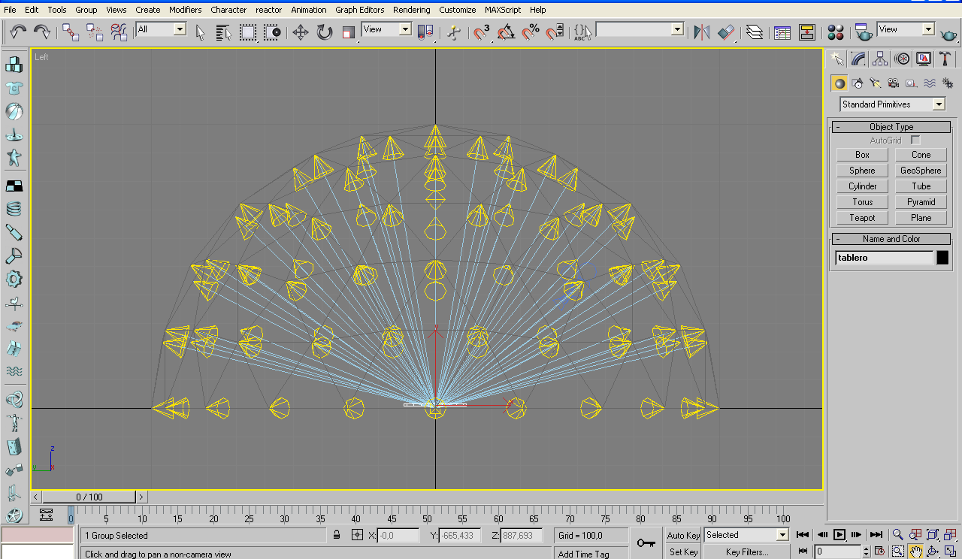
Task: Click the Undo arrow icon
Action: [18, 32]
